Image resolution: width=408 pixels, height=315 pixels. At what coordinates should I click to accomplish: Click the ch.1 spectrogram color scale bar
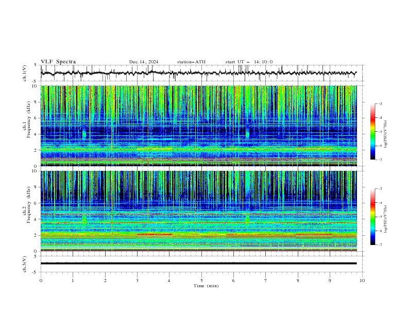point(372,132)
